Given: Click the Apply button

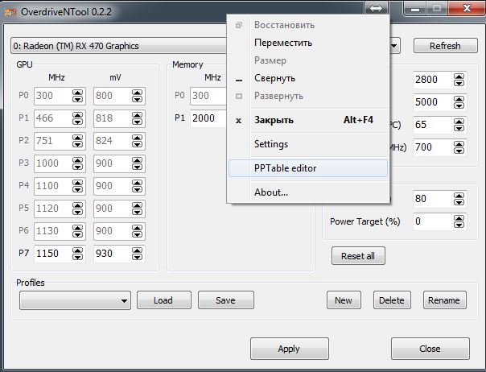Looking at the screenshot, I should coord(290,349).
